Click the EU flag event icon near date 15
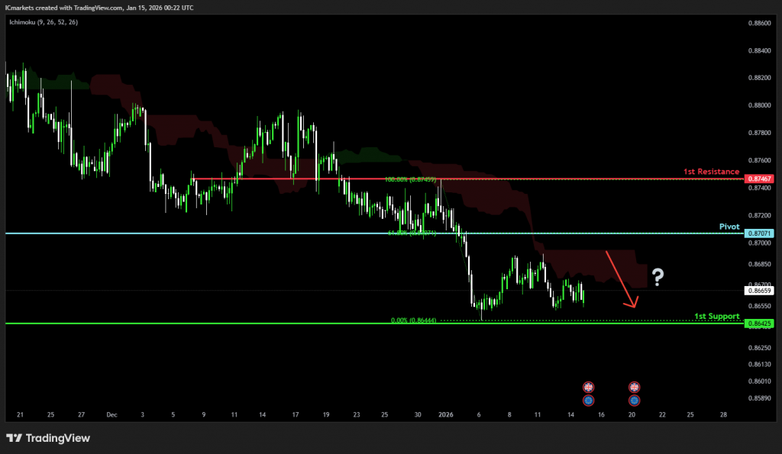Viewport: 782px width, 454px height. tap(588, 400)
